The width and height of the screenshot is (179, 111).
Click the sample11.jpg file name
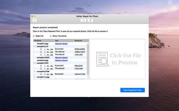click(43, 77)
